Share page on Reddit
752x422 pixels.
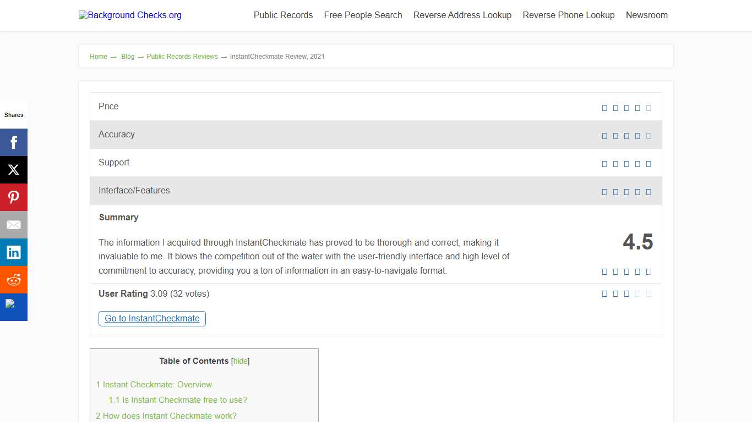point(14,280)
